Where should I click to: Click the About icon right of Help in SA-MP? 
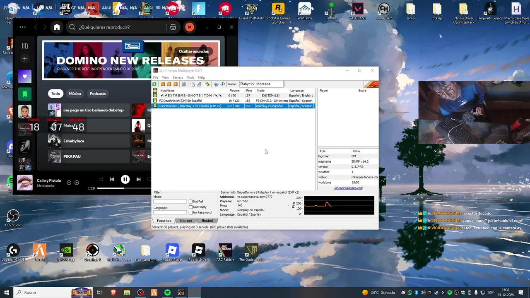[222, 84]
